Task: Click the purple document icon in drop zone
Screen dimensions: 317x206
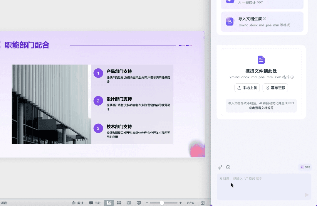Action: pyautogui.click(x=261, y=60)
